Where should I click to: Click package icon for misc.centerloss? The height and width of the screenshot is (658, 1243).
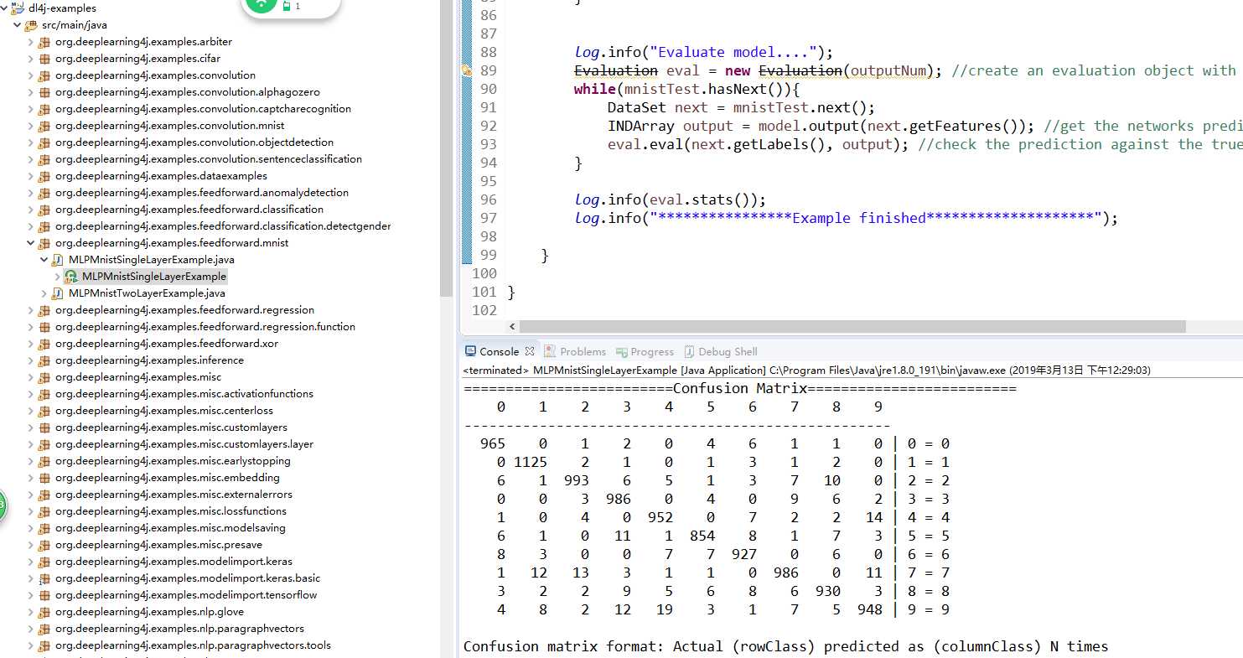(44, 411)
